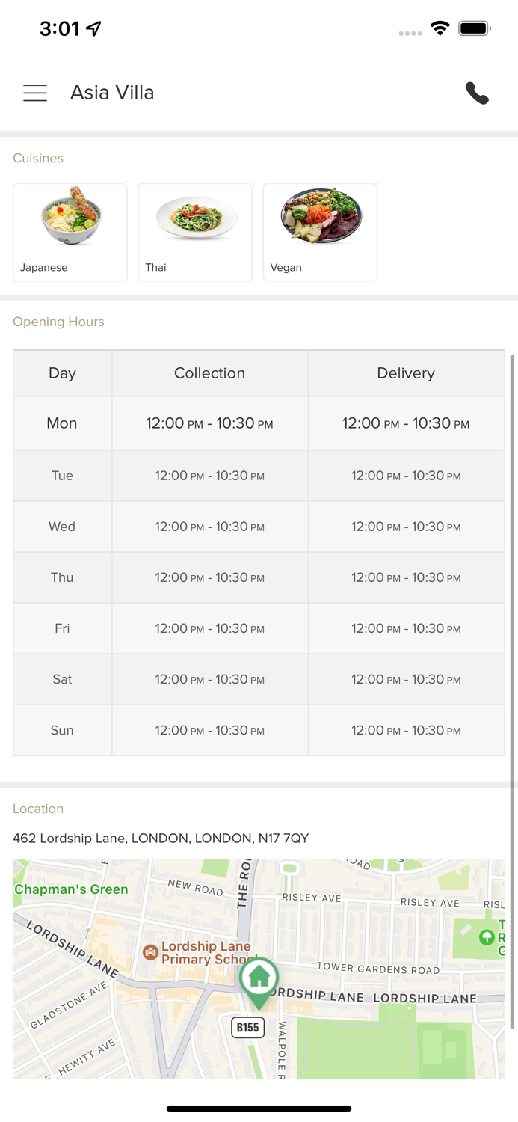Tap the Sun row day label
The image size is (518, 1122).
pos(62,731)
